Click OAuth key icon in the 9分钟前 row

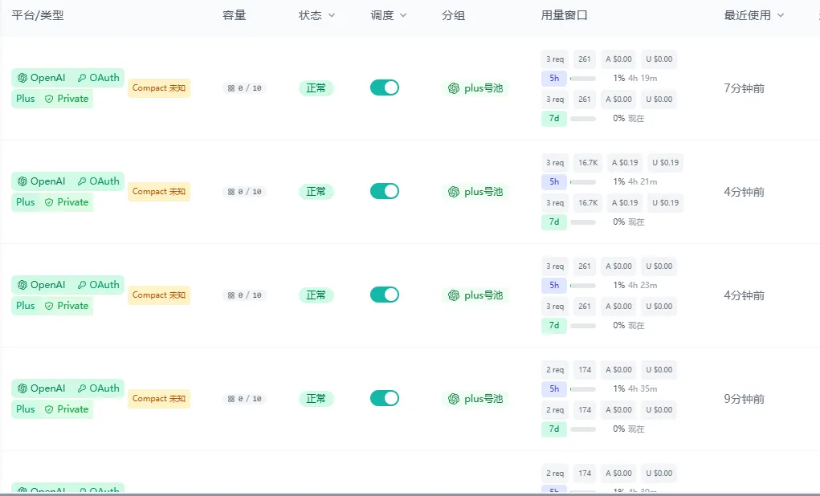tap(82, 388)
